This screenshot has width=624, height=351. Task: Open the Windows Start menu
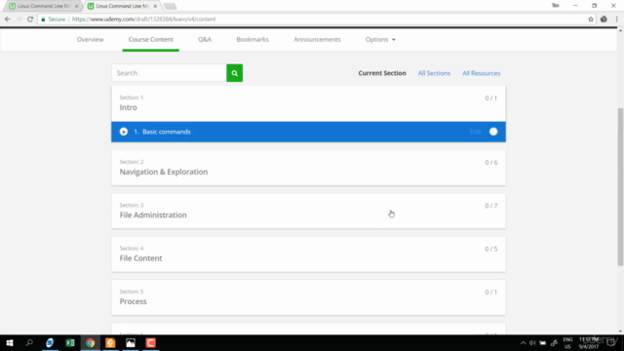[10, 342]
